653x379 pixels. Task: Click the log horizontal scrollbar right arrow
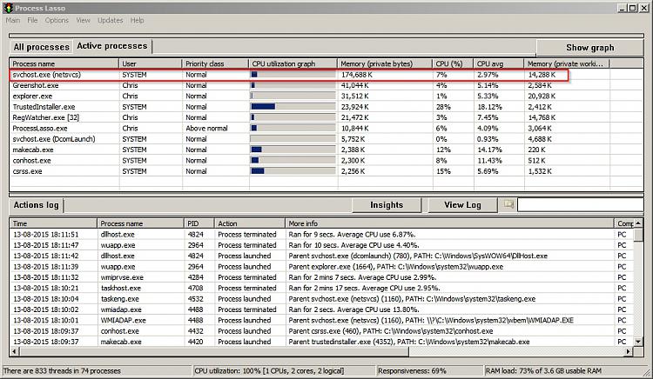coord(629,351)
